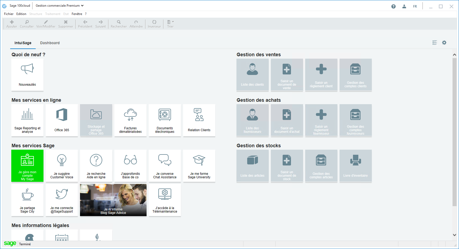
Task: Expand the Trier dropdown arrow
Action: (x=173, y=22)
